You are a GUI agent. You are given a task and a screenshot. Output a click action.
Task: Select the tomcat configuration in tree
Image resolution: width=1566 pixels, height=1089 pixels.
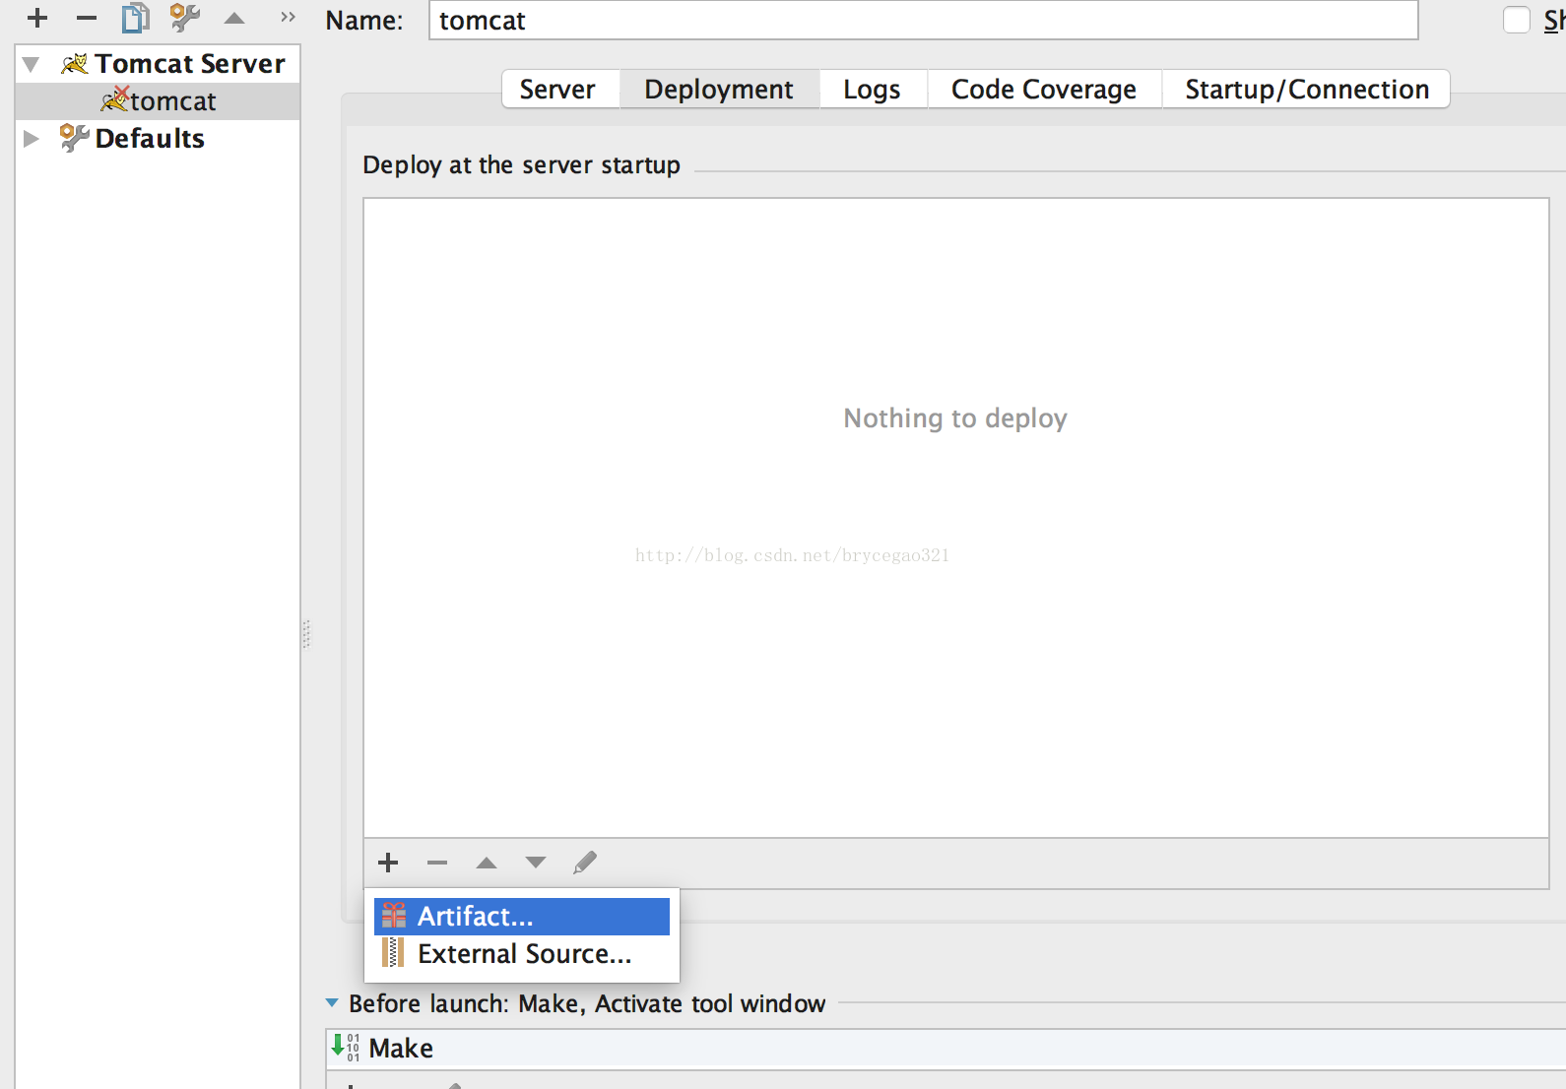pyautogui.click(x=158, y=100)
